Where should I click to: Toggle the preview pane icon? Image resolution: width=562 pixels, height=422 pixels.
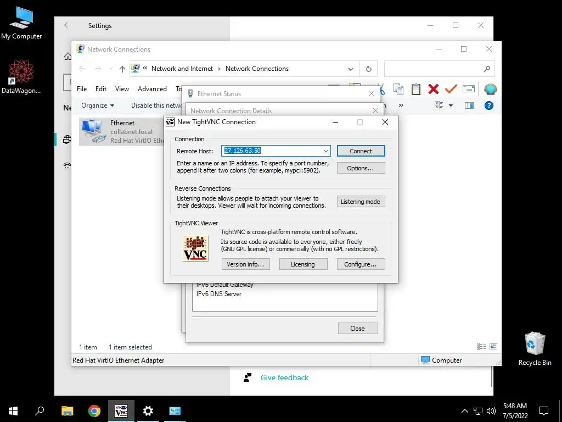469,105
